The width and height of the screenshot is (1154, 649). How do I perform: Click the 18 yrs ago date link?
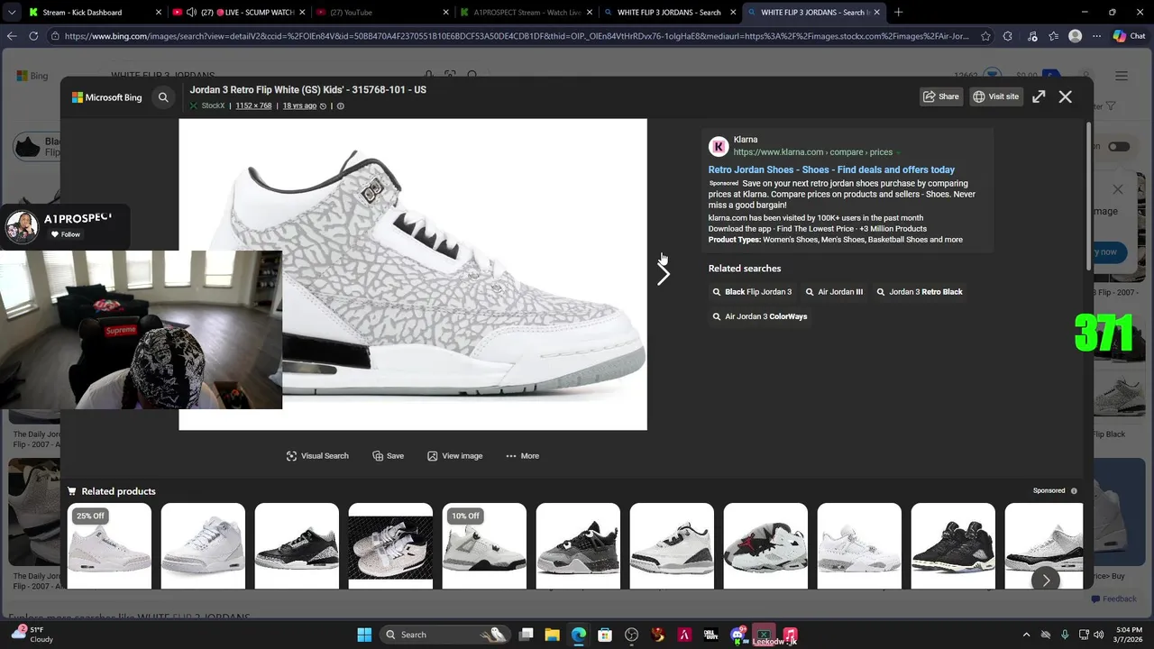tap(299, 105)
